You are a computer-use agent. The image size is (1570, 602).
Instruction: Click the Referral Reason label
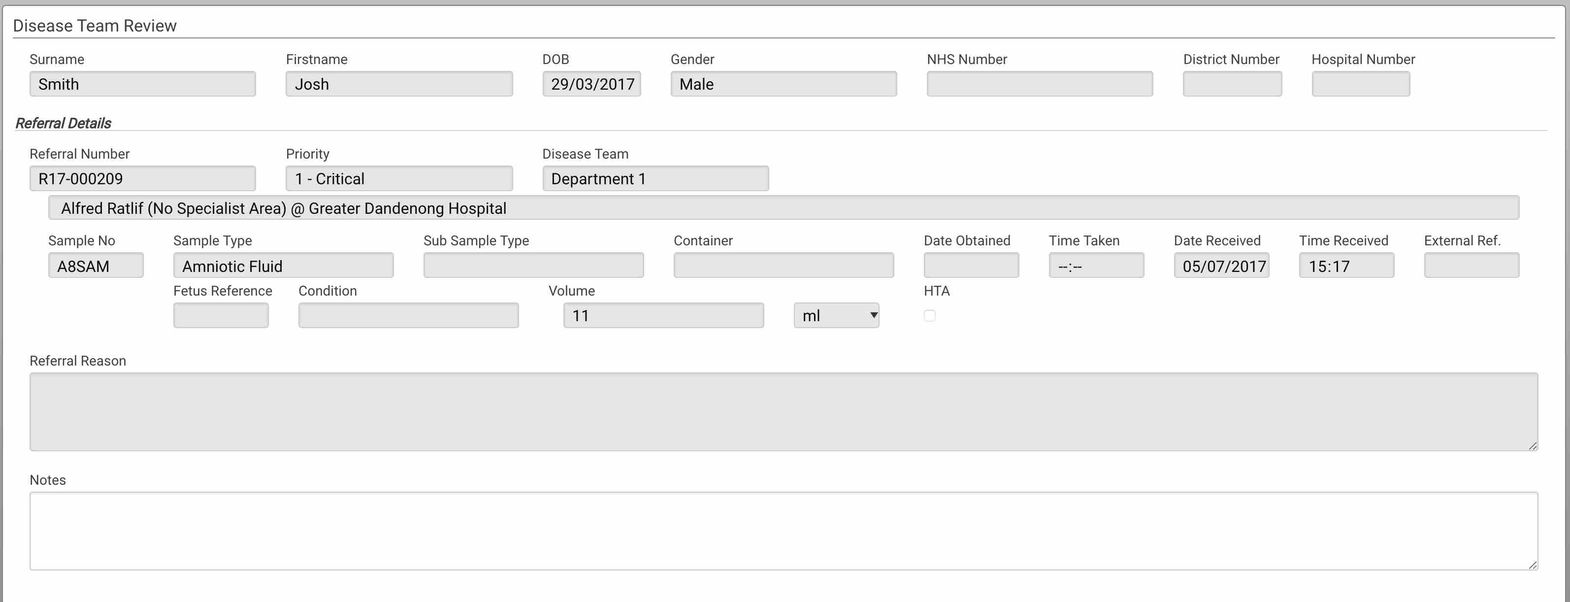click(x=78, y=361)
